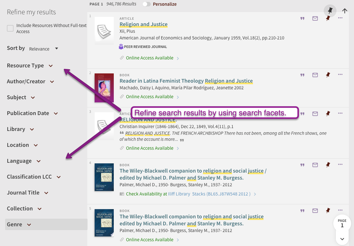The image size is (354, 246).
Task: Check Include Resources Without Full-text Access
Action: [10, 28]
